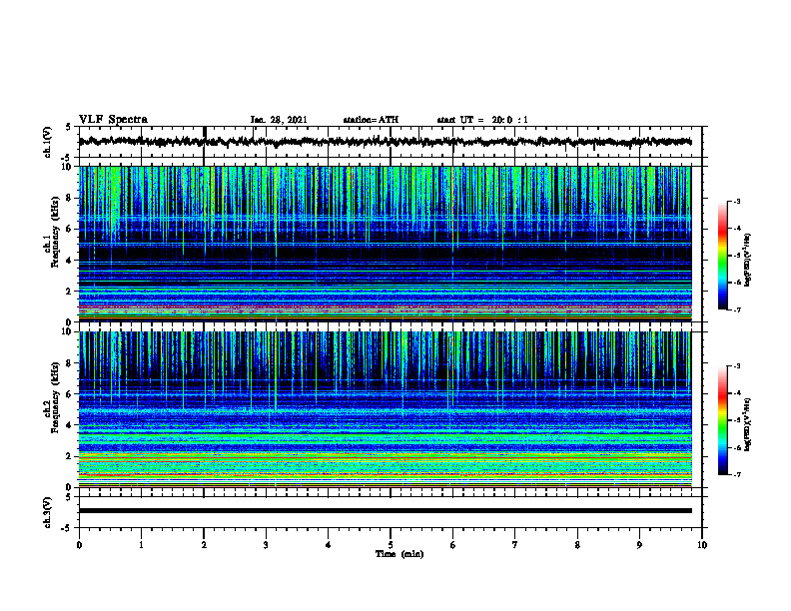Click the "-7" tick on ch.2 colorbar
Image resolution: width=791 pixels, height=611 pixels.
[737, 475]
